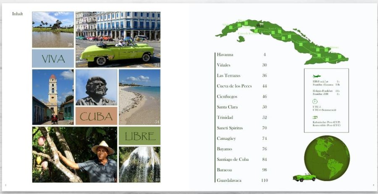Click the brown CUBA tile

point(97,116)
